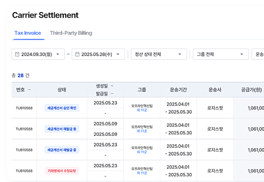
Task: Click 외 11곳 link in second row
Action: 142,131
